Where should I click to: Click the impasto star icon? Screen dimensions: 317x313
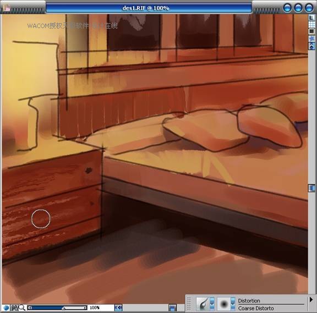(x=311, y=38)
